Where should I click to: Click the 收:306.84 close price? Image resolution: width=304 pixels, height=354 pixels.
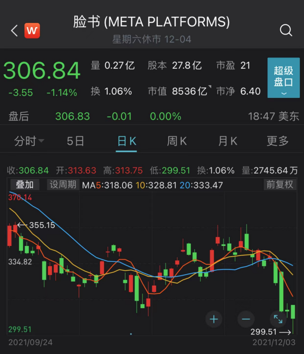[27, 171]
